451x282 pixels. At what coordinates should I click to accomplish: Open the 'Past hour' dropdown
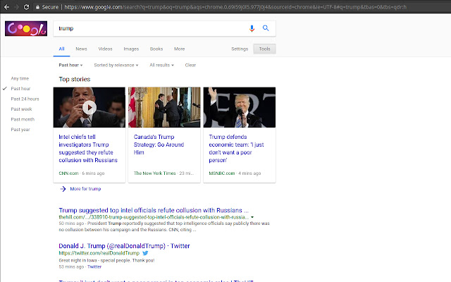pyautogui.click(x=70, y=65)
